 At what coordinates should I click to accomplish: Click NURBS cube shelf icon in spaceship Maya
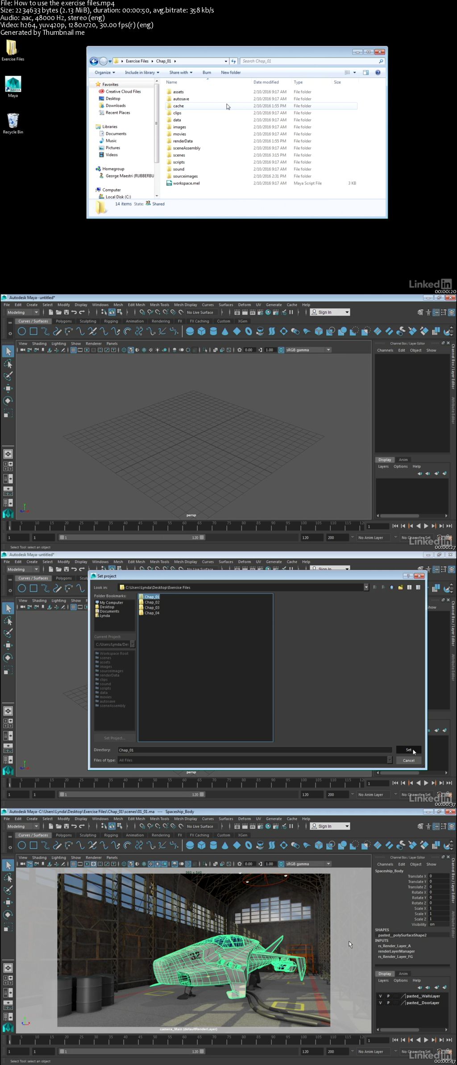point(202,845)
